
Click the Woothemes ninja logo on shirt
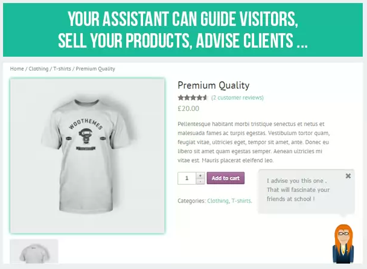tap(85, 134)
